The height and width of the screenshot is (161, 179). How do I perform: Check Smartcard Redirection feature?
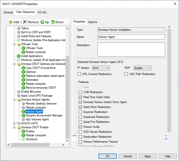coord(80,117)
